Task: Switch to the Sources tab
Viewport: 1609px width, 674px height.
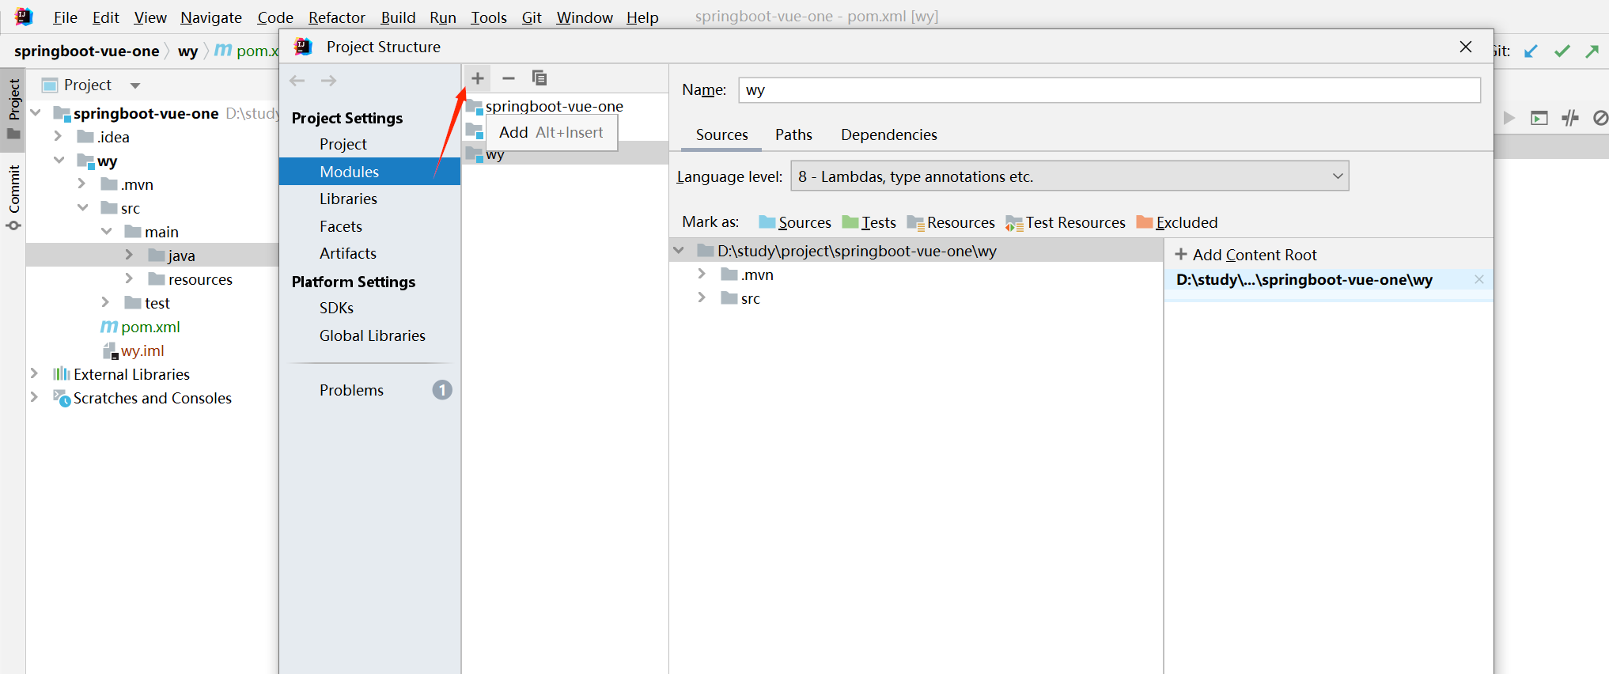Action: pyautogui.click(x=721, y=135)
